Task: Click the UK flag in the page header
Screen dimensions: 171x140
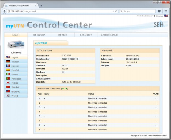Action: point(166,16)
